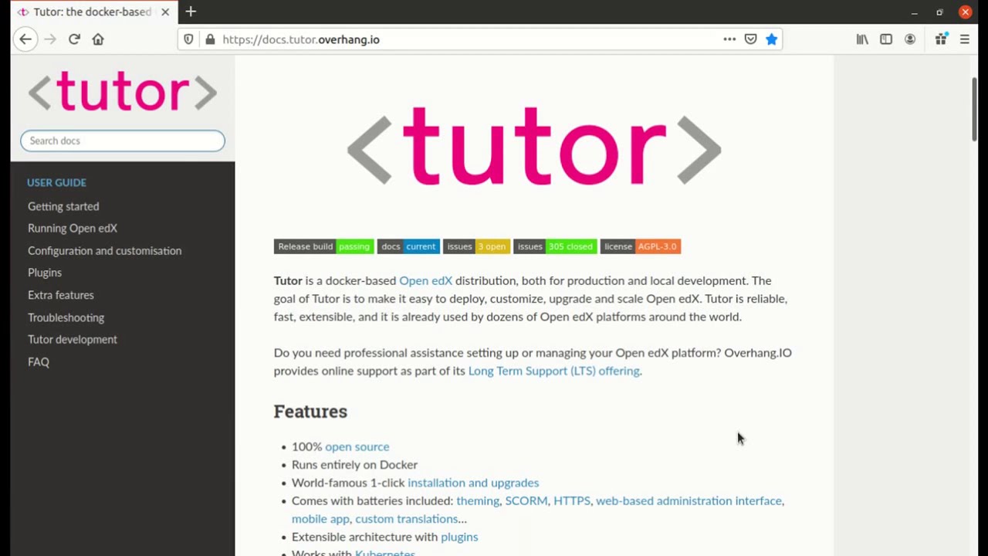988x556 pixels.
Task: Open Getting started in the sidebar
Action: [x=63, y=206]
